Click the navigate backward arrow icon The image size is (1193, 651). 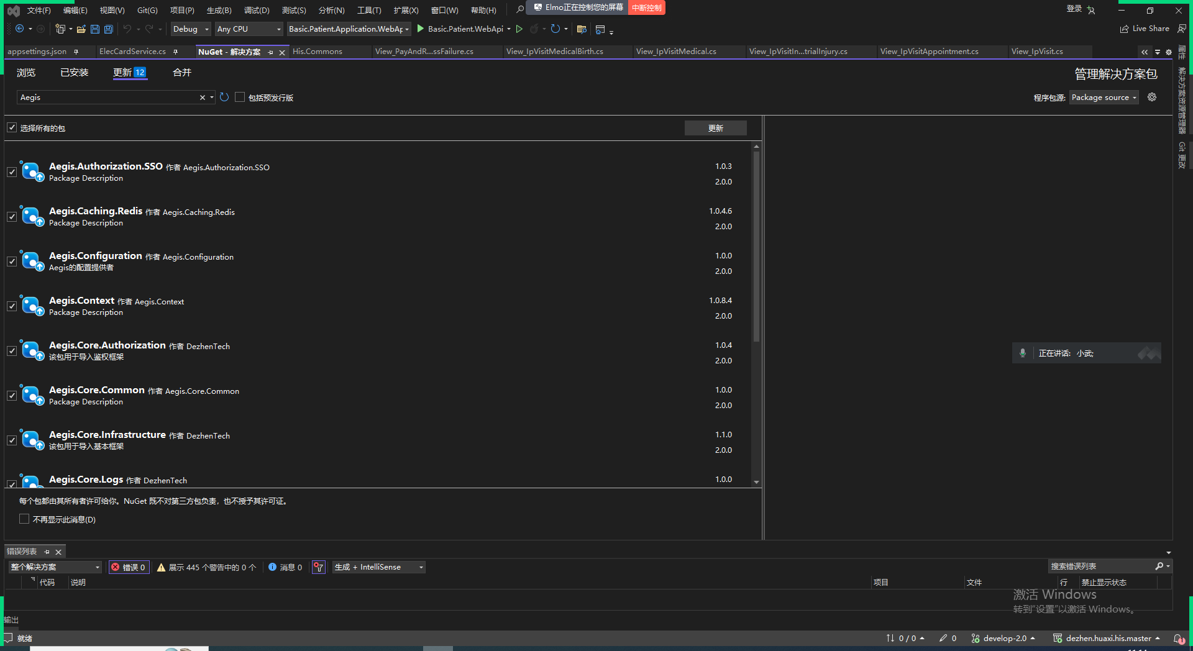coord(19,29)
